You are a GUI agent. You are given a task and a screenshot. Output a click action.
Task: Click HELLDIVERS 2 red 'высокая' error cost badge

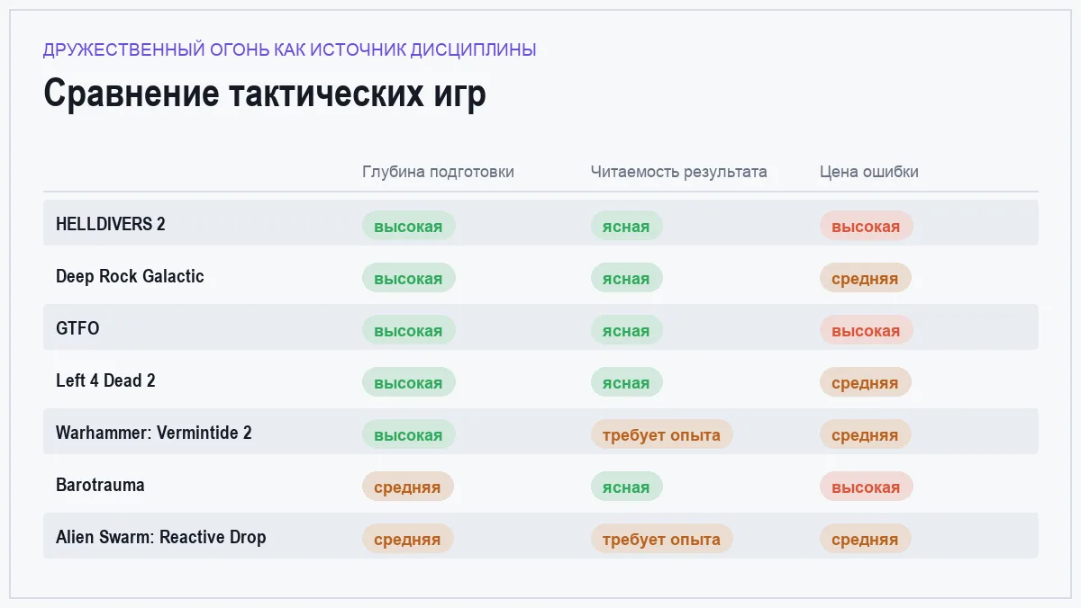[867, 226]
